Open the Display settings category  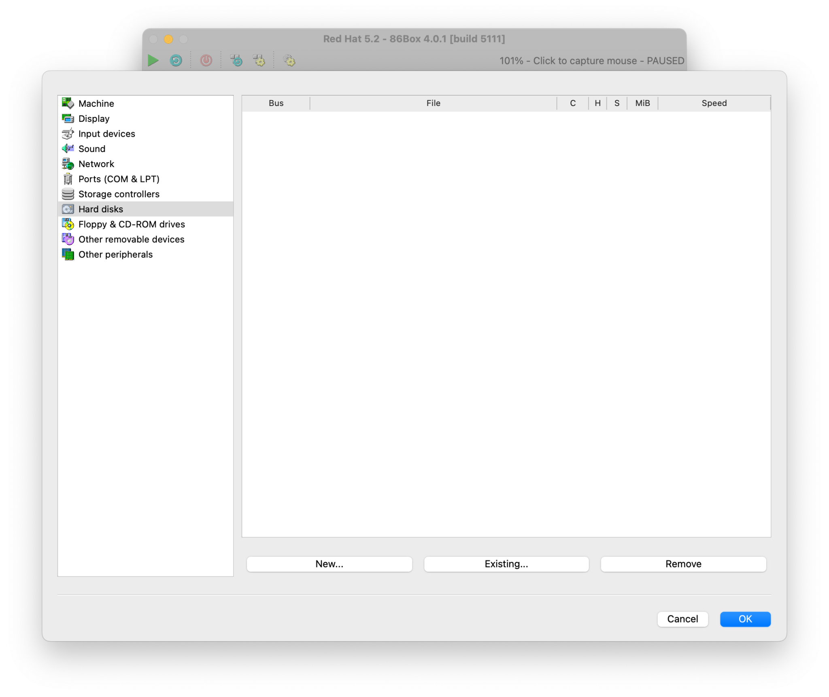94,119
